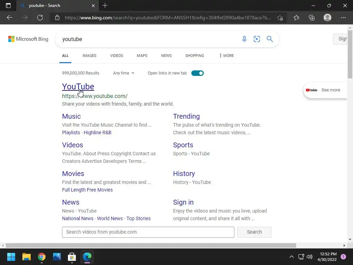Open the Trending sitelink
The image size is (353, 265).
(x=186, y=116)
